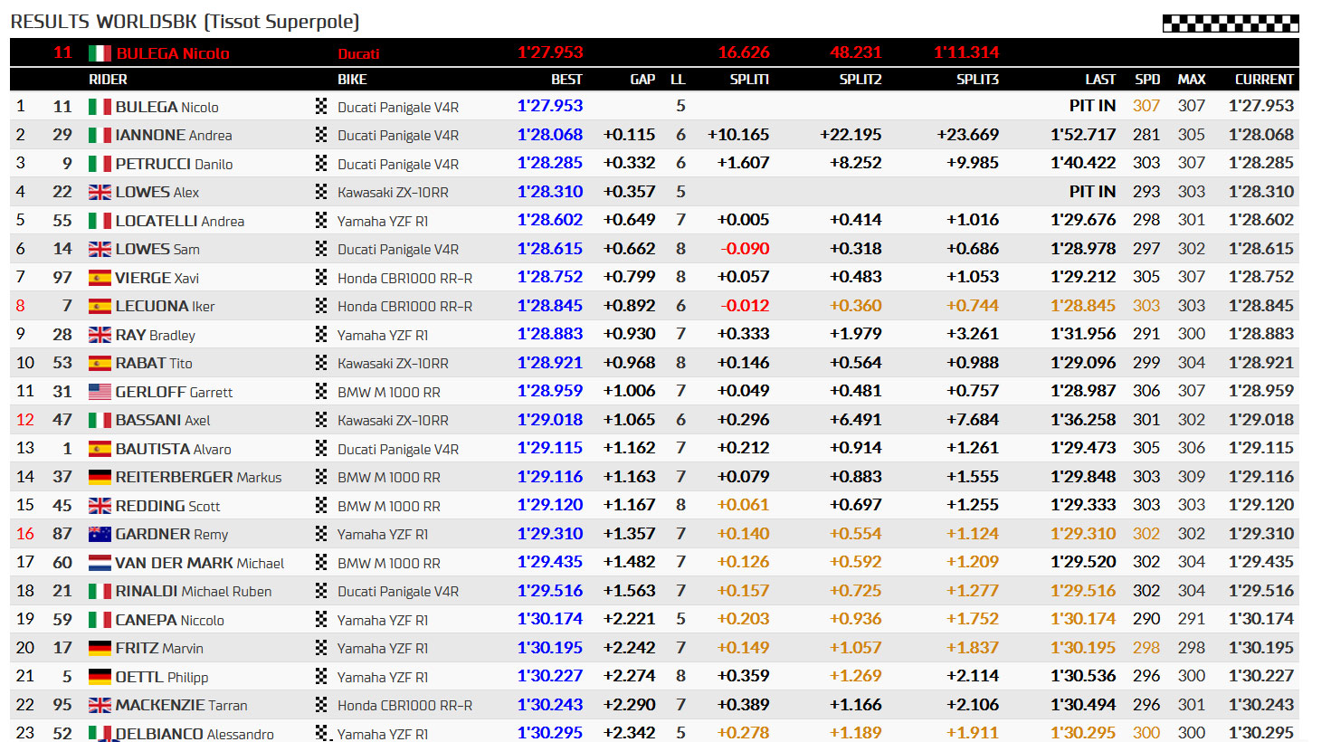Click header split time 1'11.314
This screenshot has width=1331, height=742.
966,52
